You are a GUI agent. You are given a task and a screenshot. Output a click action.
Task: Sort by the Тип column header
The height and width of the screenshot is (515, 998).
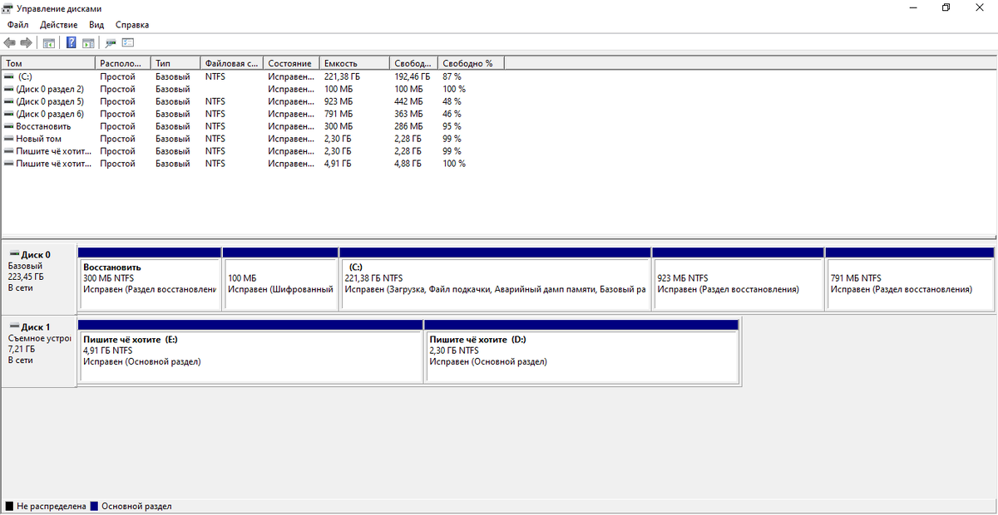[x=176, y=63]
